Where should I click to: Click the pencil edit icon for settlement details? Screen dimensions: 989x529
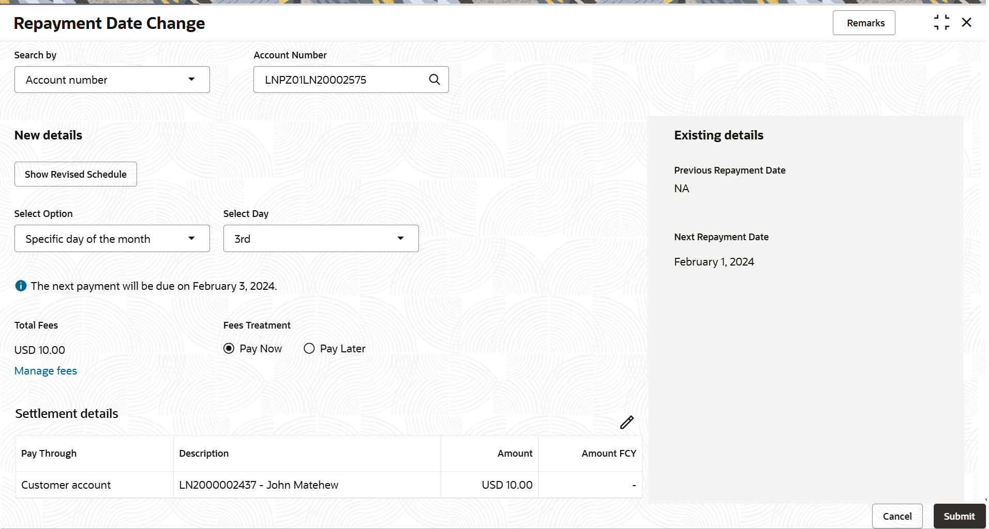pos(627,423)
